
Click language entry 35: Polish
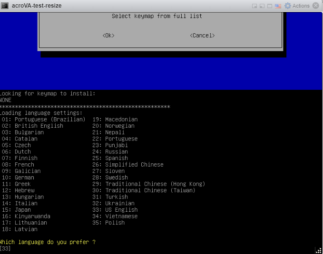[x=108, y=223]
